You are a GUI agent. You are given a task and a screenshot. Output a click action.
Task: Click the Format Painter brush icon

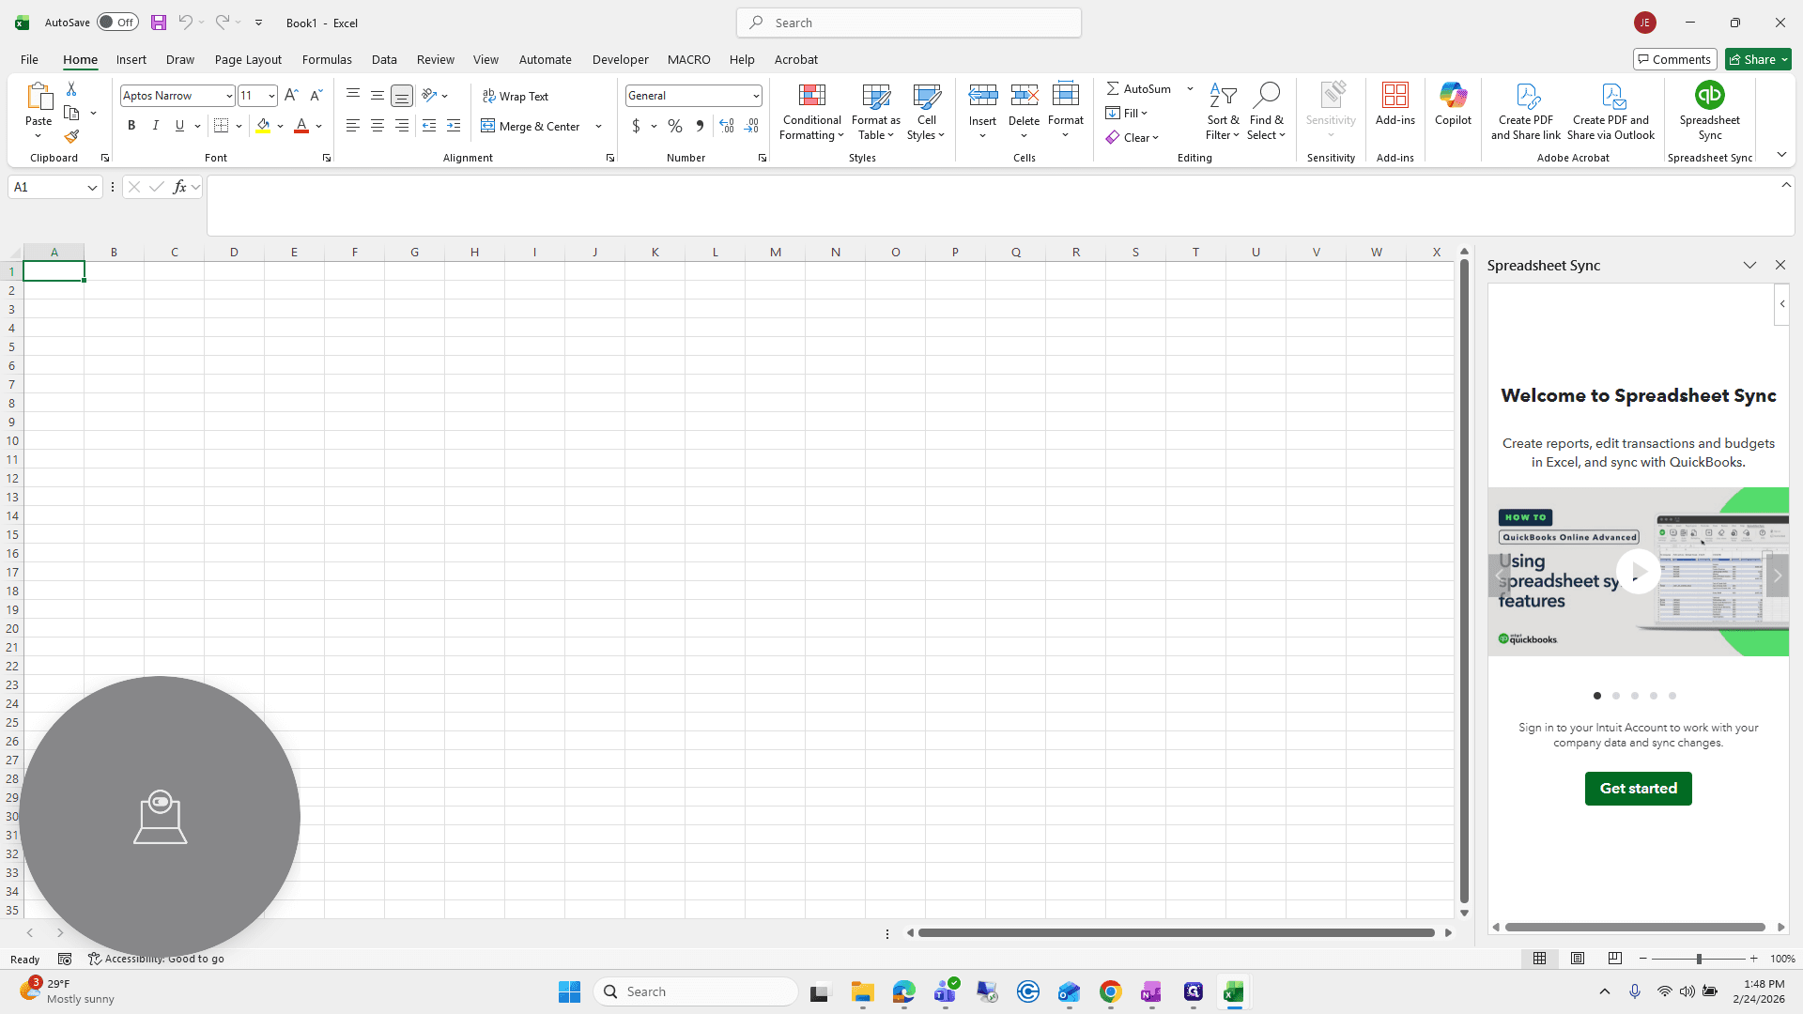pyautogui.click(x=71, y=137)
